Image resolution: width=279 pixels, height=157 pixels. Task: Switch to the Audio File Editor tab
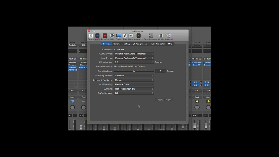click(x=158, y=44)
